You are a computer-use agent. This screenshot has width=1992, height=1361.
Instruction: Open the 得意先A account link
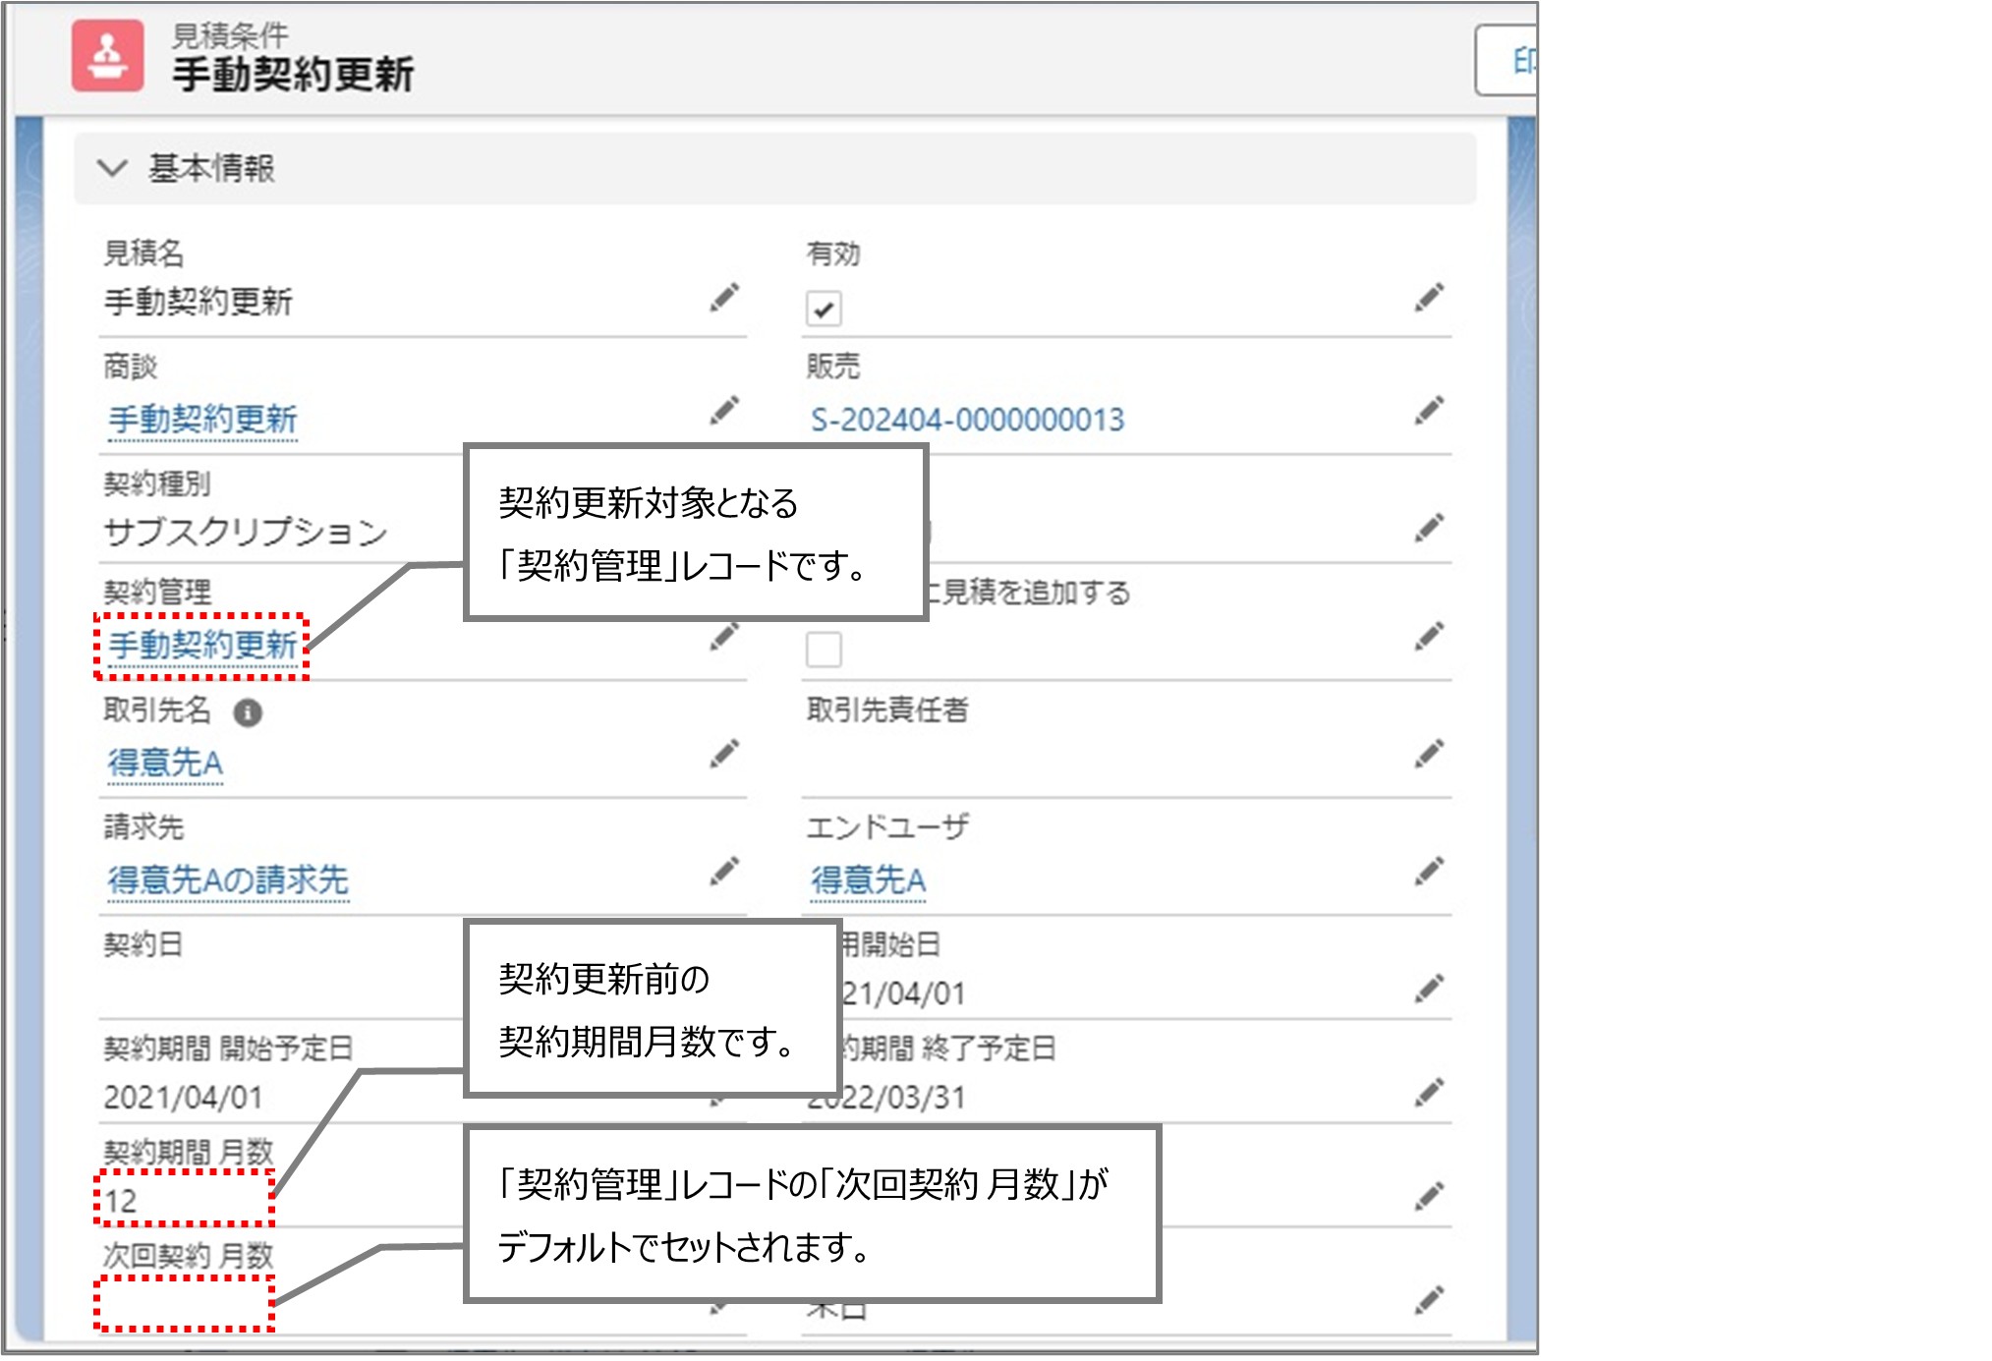[164, 763]
